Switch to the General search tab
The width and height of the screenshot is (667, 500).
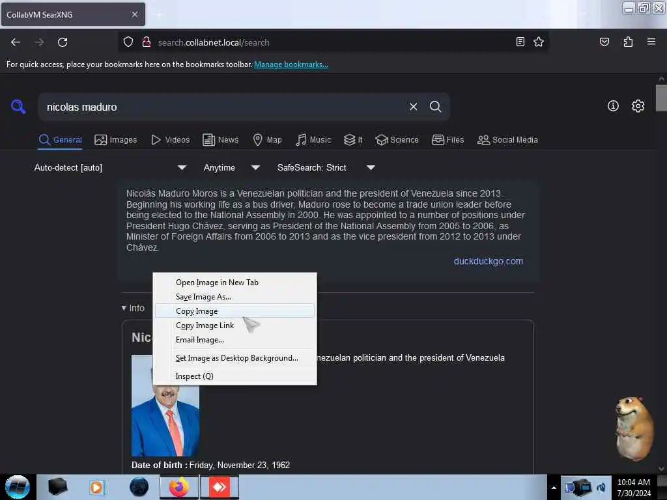coord(60,140)
